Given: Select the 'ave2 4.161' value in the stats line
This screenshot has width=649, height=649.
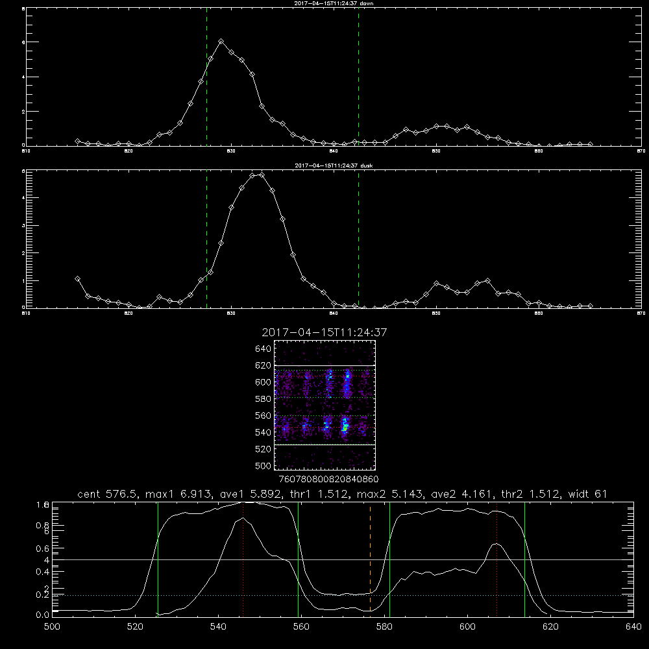Looking at the screenshot, I should [x=461, y=494].
